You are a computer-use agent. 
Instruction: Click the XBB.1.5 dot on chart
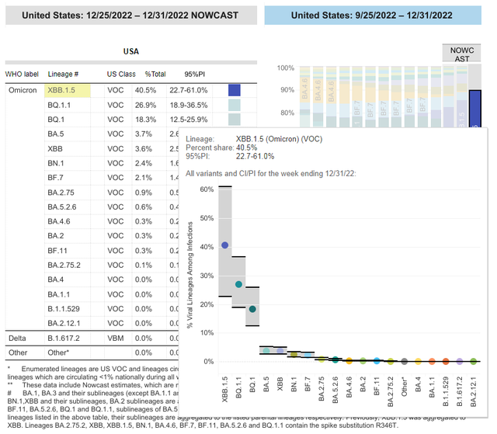[225, 245]
